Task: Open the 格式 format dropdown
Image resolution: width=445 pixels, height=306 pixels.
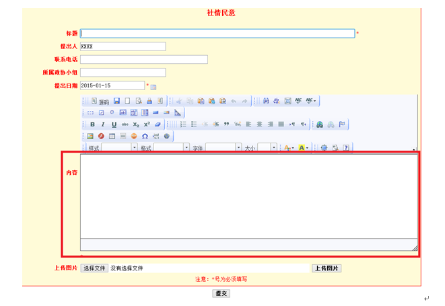Action: 185,147
